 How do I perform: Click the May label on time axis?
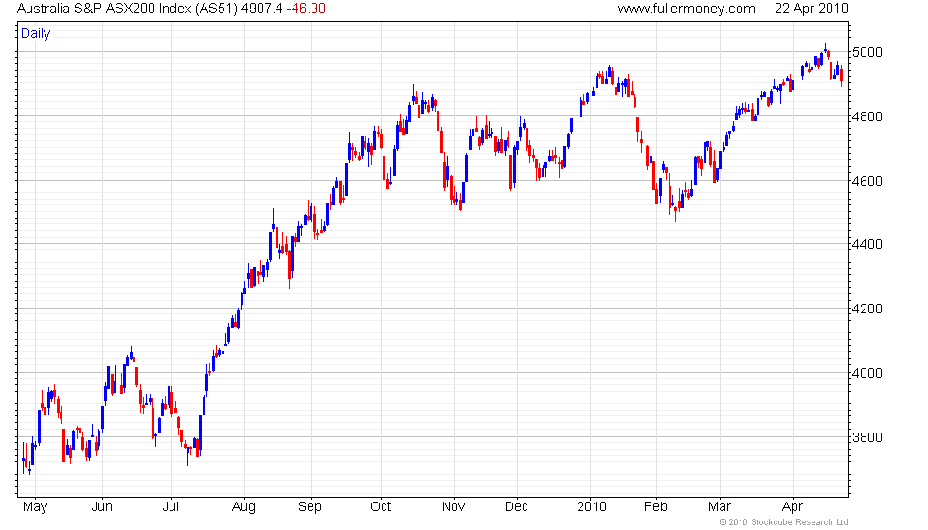point(35,507)
